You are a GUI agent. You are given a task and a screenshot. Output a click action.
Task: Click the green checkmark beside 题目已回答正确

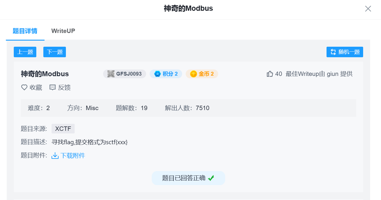(211, 178)
